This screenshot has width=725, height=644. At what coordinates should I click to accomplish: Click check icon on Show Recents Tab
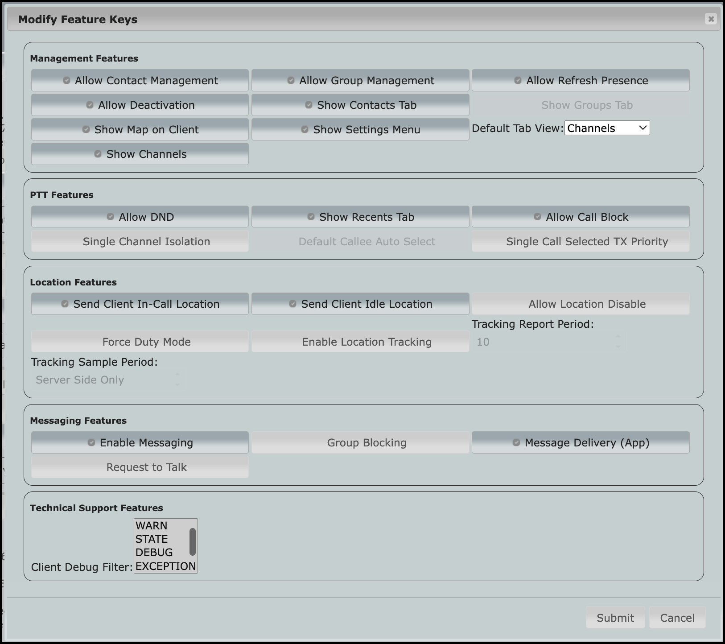click(311, 217)
